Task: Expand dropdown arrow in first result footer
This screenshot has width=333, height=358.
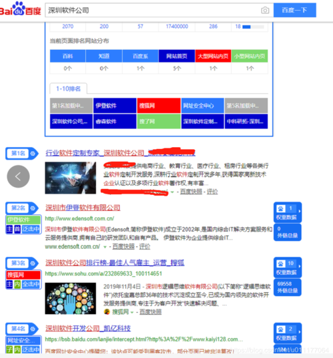Action: [x=172, y=192]
